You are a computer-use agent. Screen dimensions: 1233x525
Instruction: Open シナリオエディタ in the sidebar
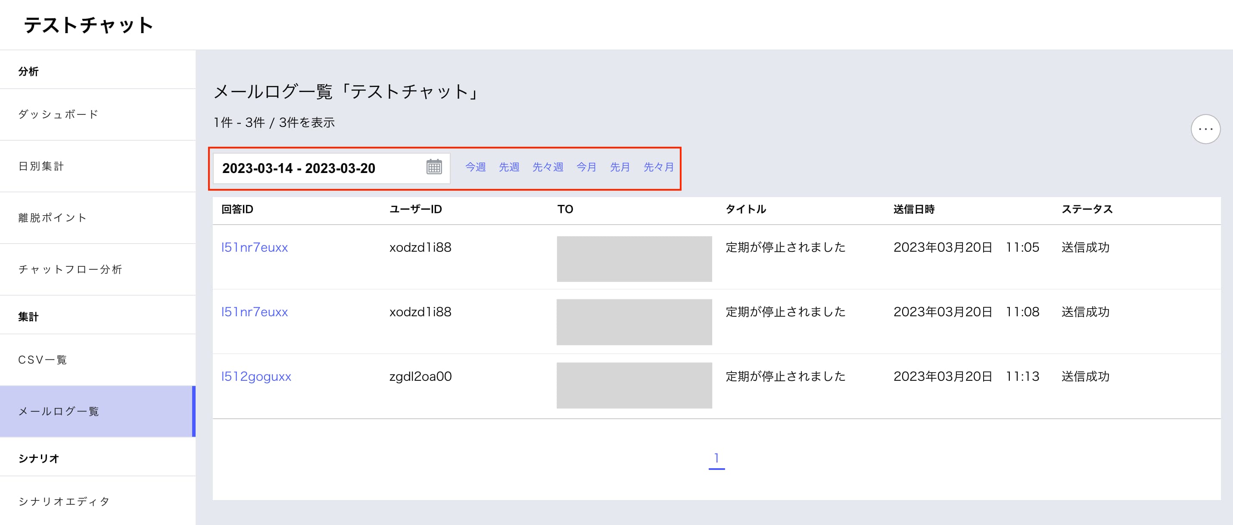tap(98, 501)
